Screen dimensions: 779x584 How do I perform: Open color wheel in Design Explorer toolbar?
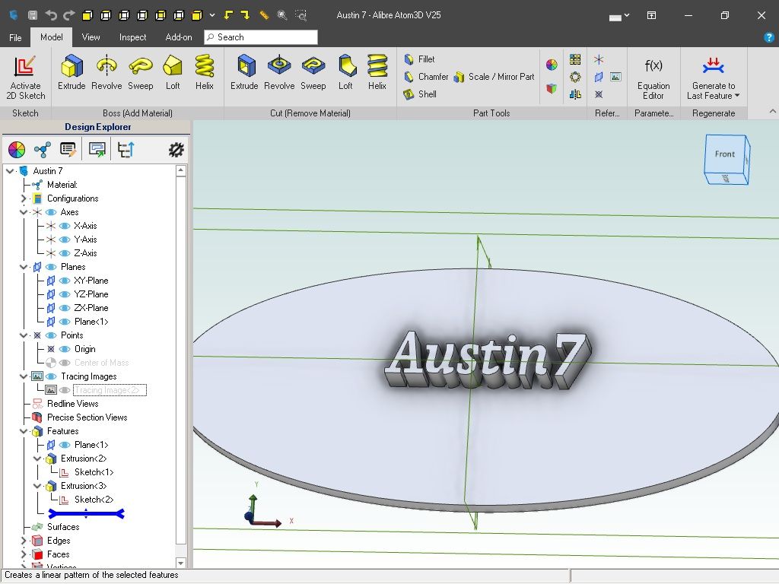click(x=17, y=150)
